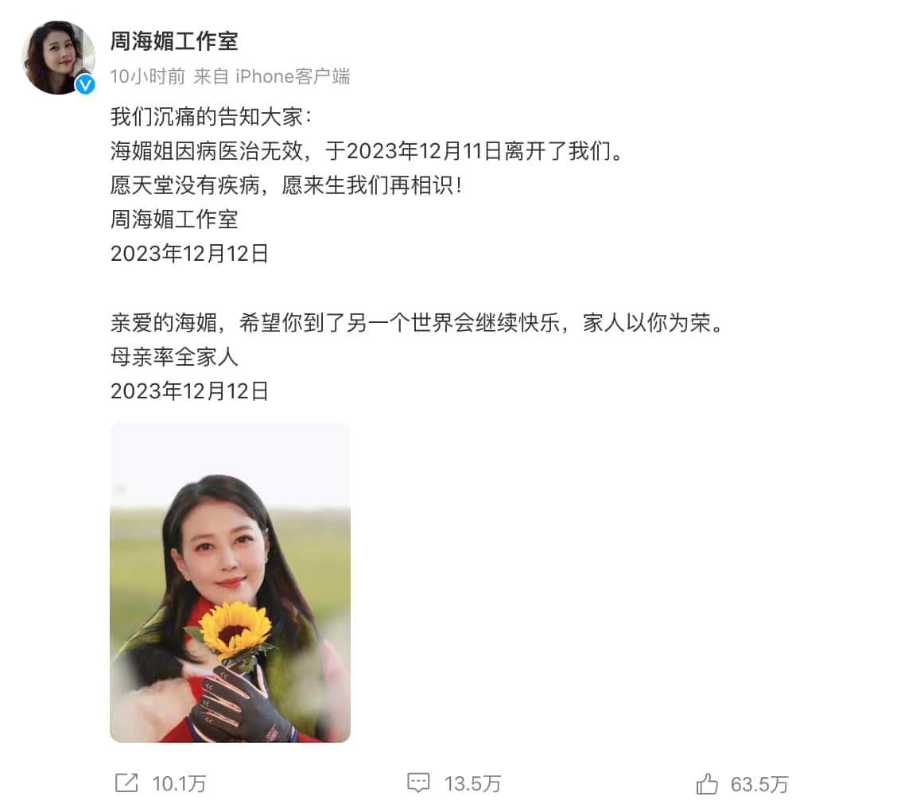Click the line 愿天堂没有疾病
The image size is (897, 808).
click(286, 185)
